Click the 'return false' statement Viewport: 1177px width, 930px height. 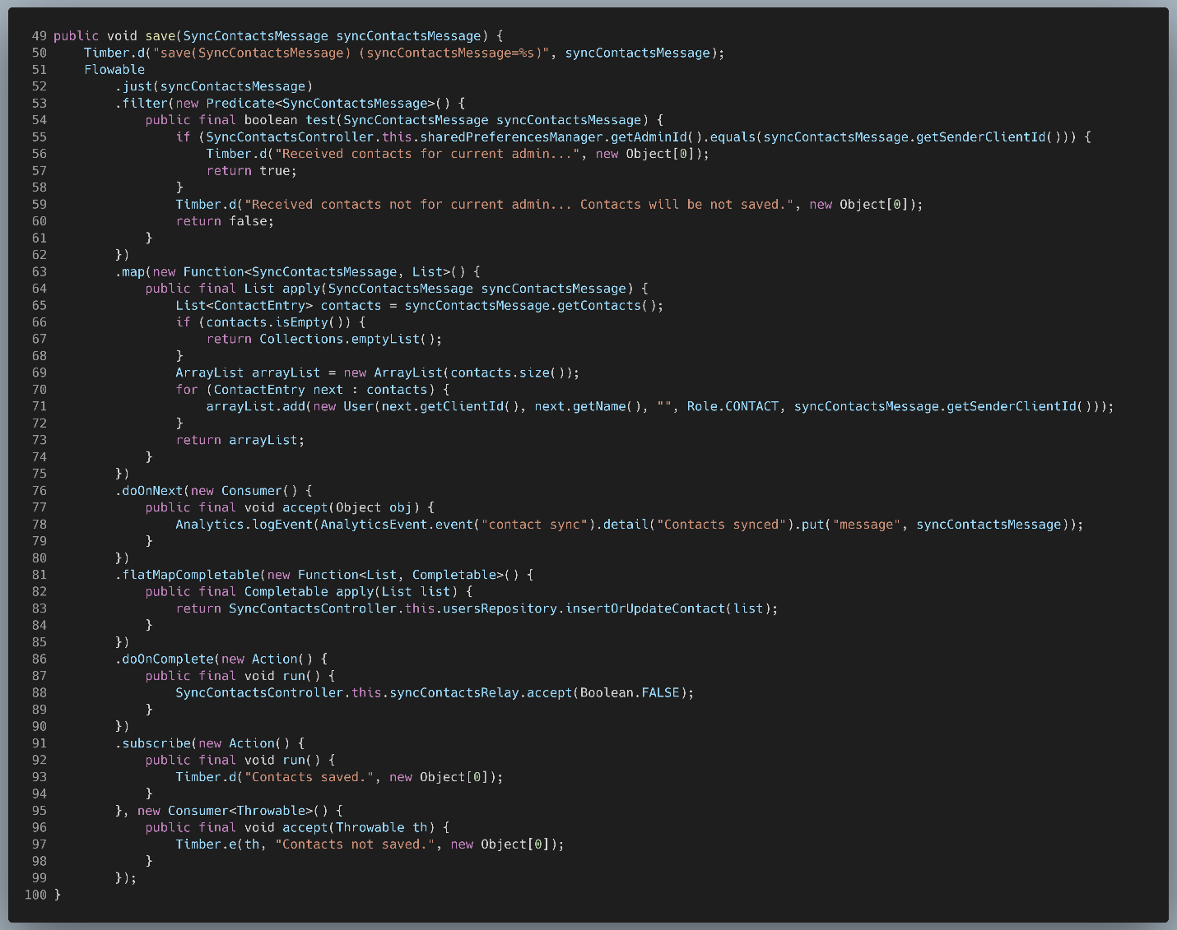(x=225, y=221)
